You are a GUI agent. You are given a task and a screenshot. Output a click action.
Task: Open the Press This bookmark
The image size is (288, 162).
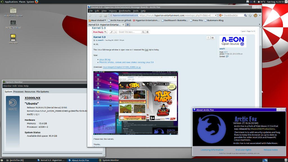pos(196,20)
